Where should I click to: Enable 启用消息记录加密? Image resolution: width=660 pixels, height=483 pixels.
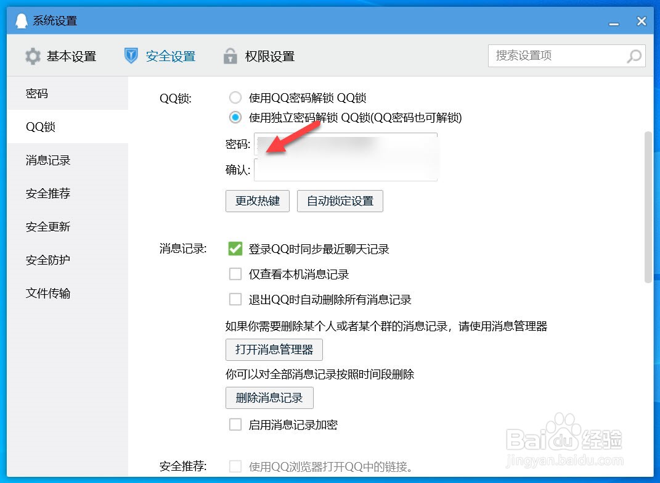click(235, 424)
